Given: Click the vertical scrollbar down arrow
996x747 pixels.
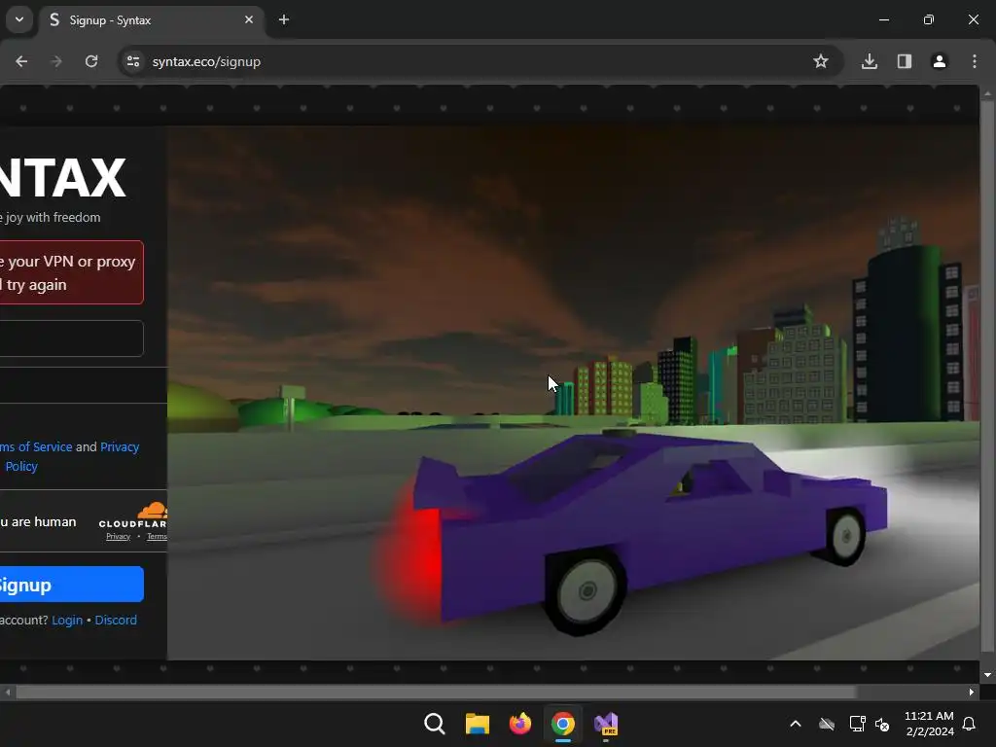Looking at the screenshot, I should pos(987,675).
